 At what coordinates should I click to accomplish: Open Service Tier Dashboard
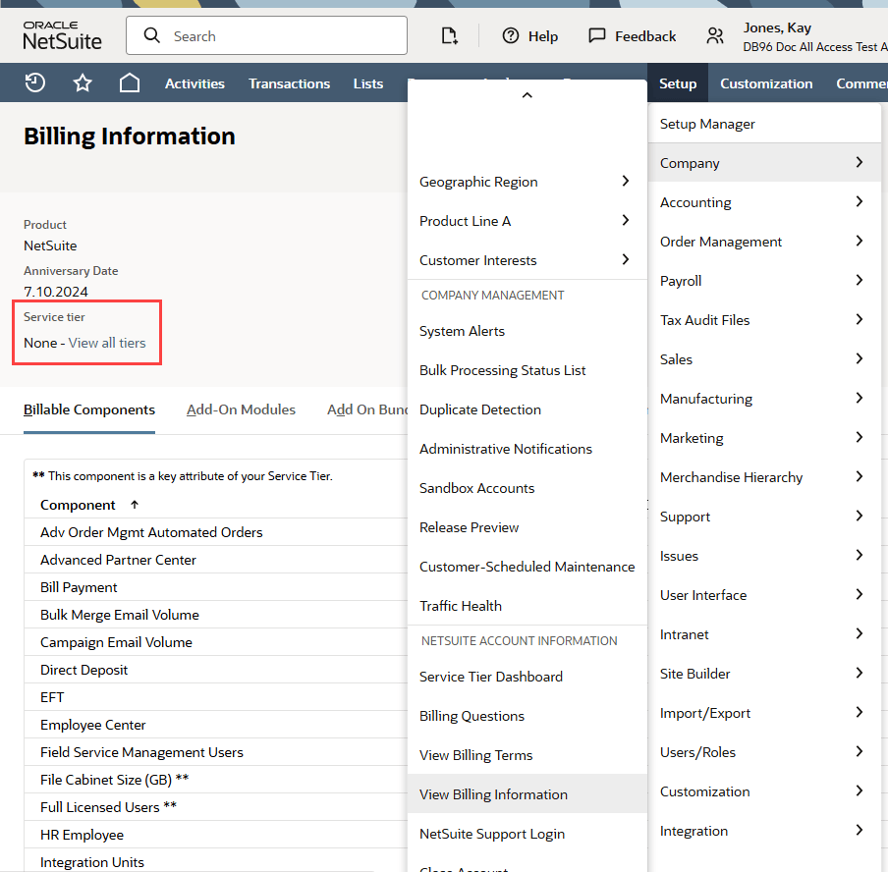tap(527, 677)
